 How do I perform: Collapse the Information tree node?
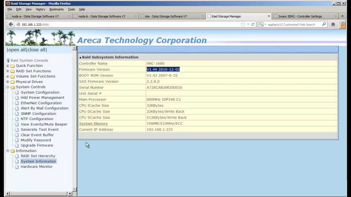[8, 151]
